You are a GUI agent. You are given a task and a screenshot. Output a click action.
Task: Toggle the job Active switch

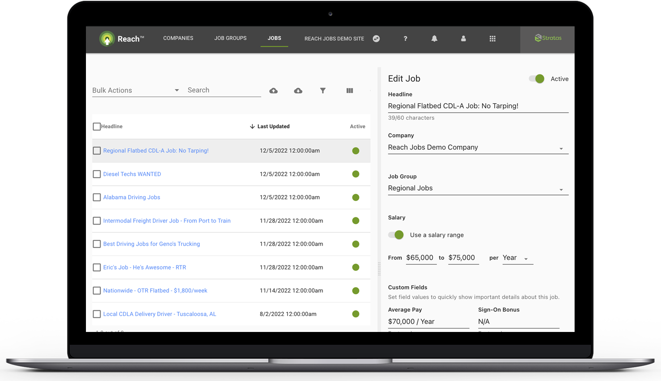point(537,79)
